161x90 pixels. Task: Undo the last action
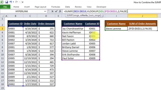(11, 2)
